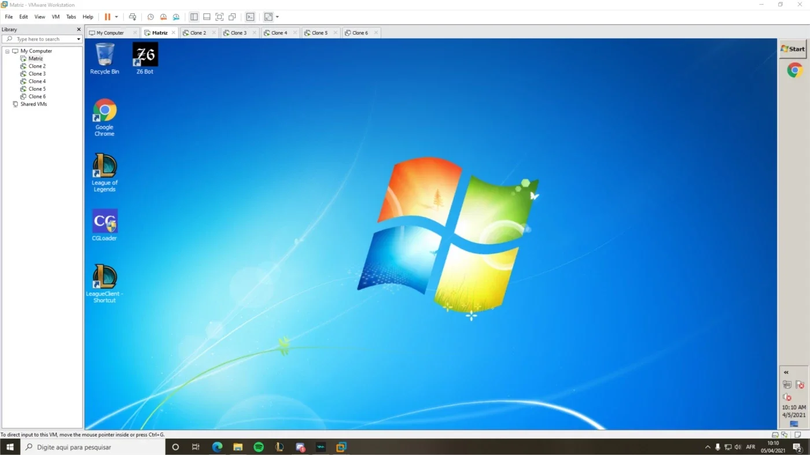The image size is (810, 455).
Task: Click the VMware hard disk status icon
Action: [x=775, y=435]
